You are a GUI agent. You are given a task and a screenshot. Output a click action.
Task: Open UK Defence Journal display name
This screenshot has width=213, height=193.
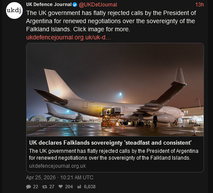(x=49, y=5)
